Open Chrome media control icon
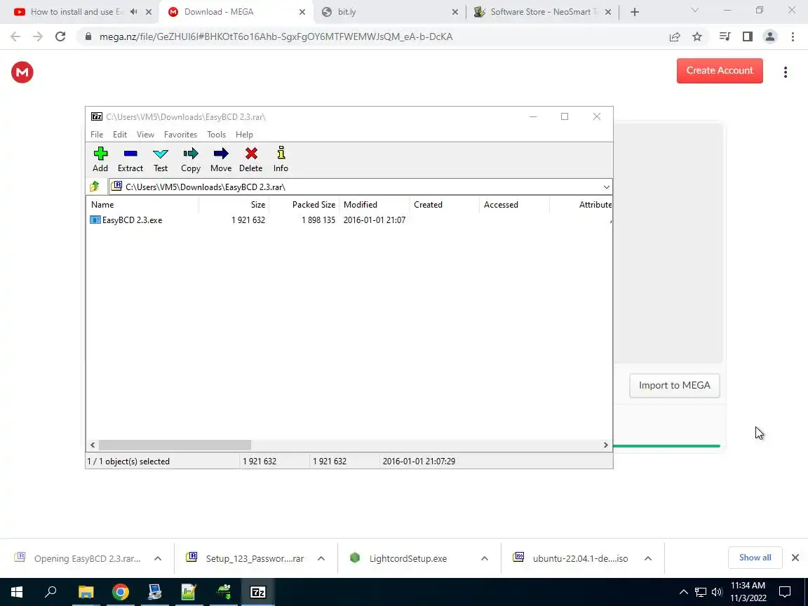808x606 pixels. 725,36
